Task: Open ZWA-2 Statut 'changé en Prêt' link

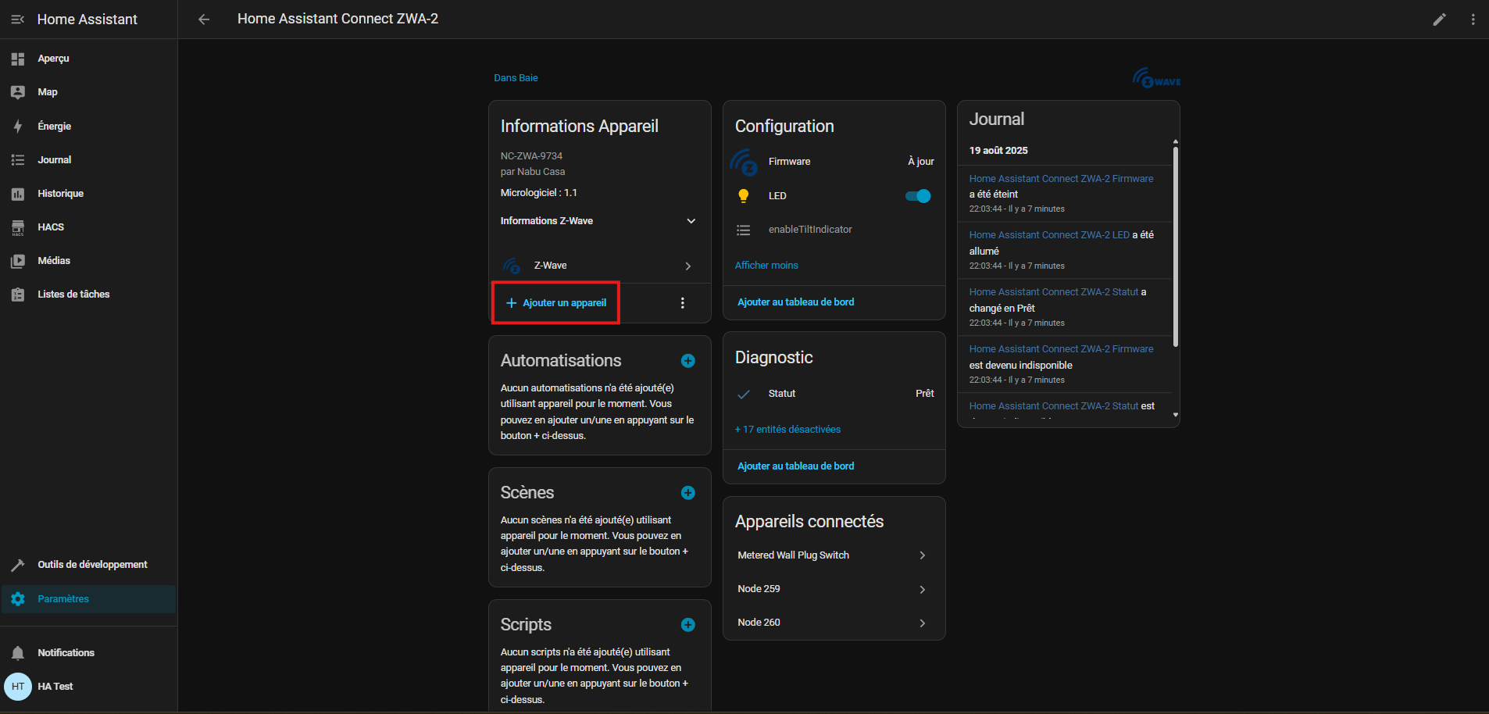Action: click(1054, 292)
